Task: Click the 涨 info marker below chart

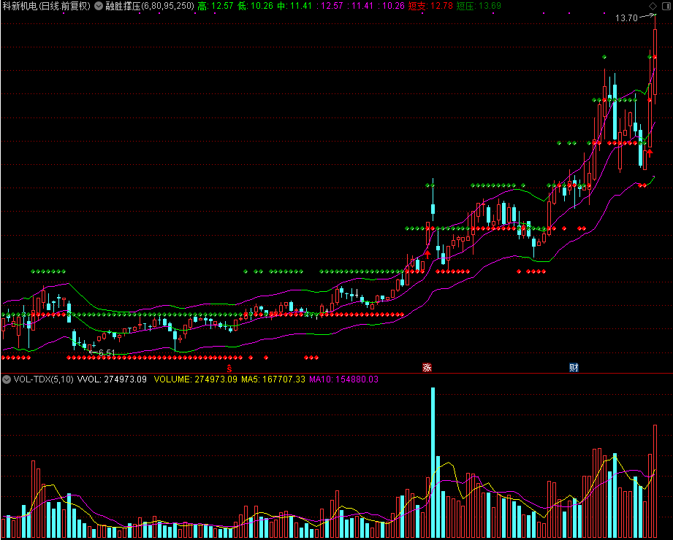Action: pyautogui.click(x=427, y=367)
